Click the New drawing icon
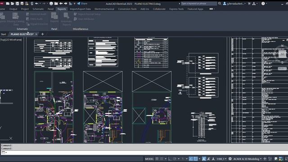Viewport: 288px width, 162px height. click(x=8, y=4)
